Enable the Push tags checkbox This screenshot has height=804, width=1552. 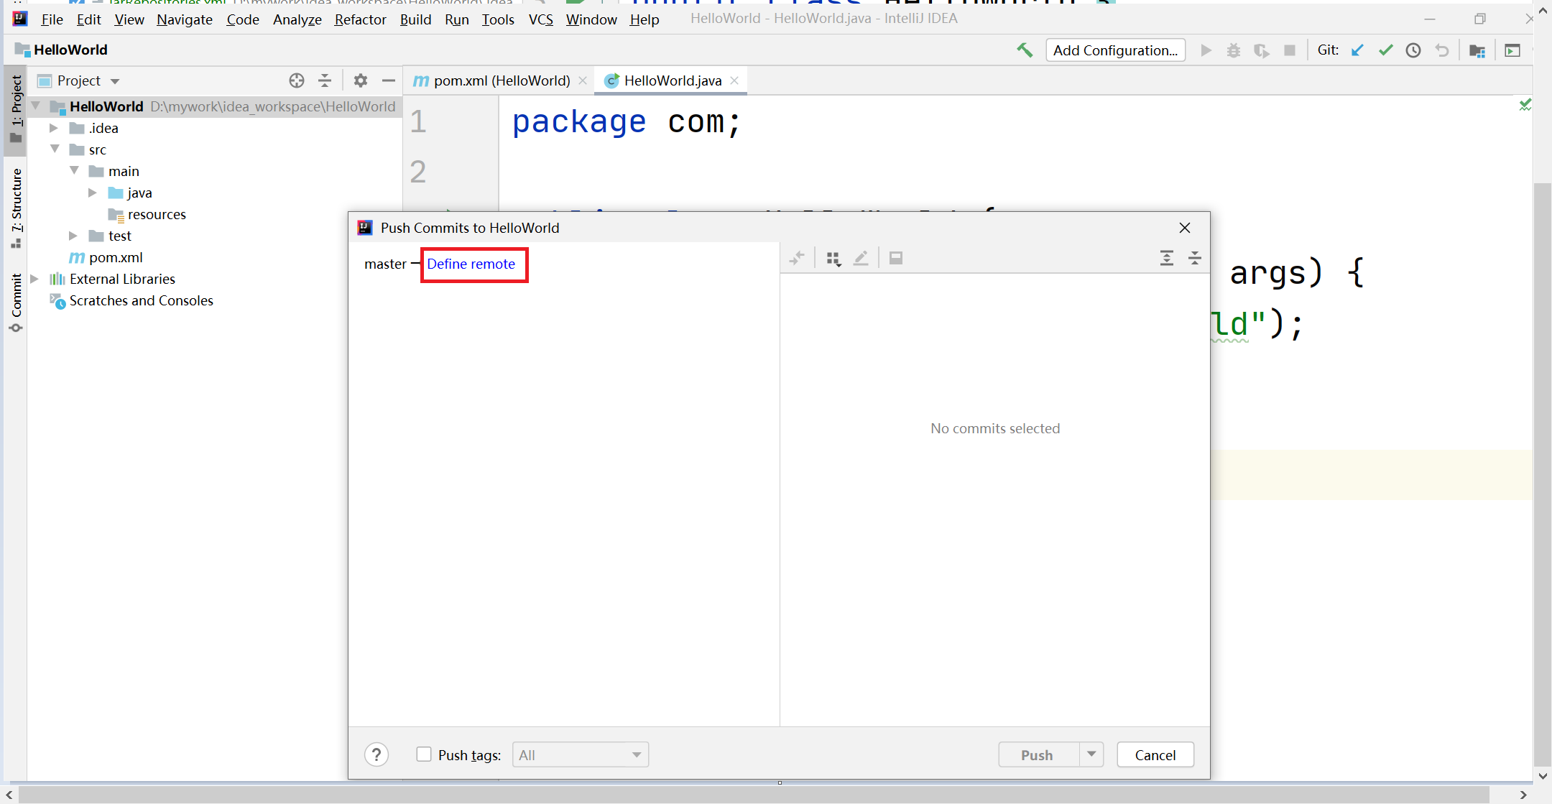click(424, 754)
